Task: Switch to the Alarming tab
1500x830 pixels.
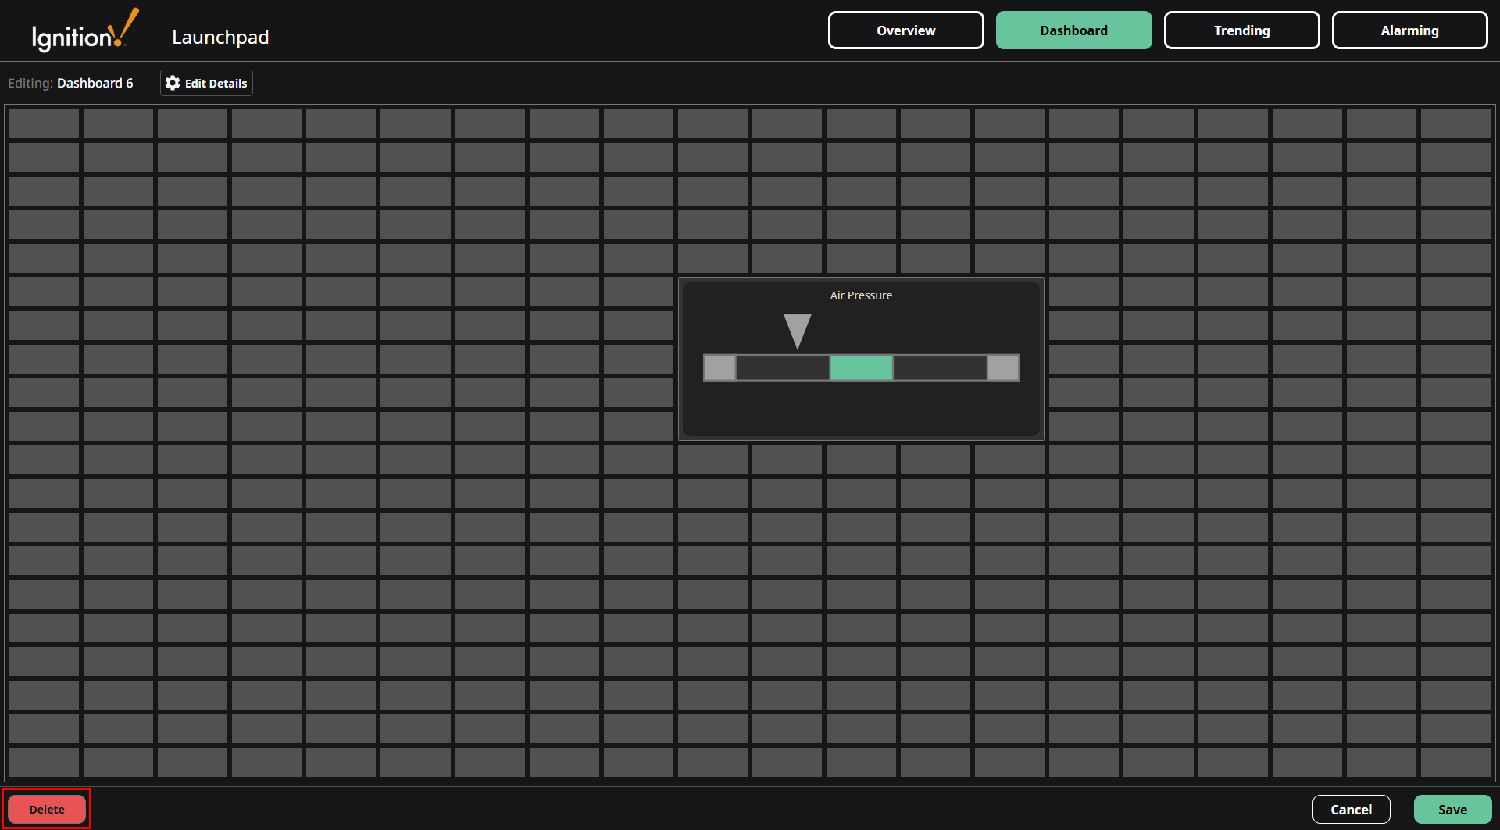Action: click(x=1409, y=30)
